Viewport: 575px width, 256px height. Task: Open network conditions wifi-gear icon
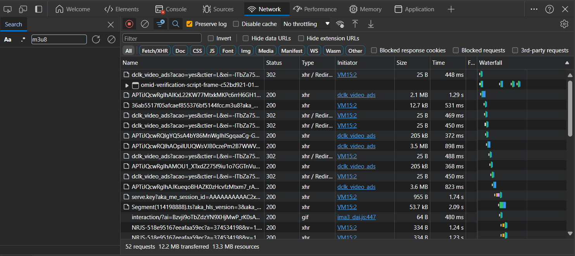[x=340, y=24]
